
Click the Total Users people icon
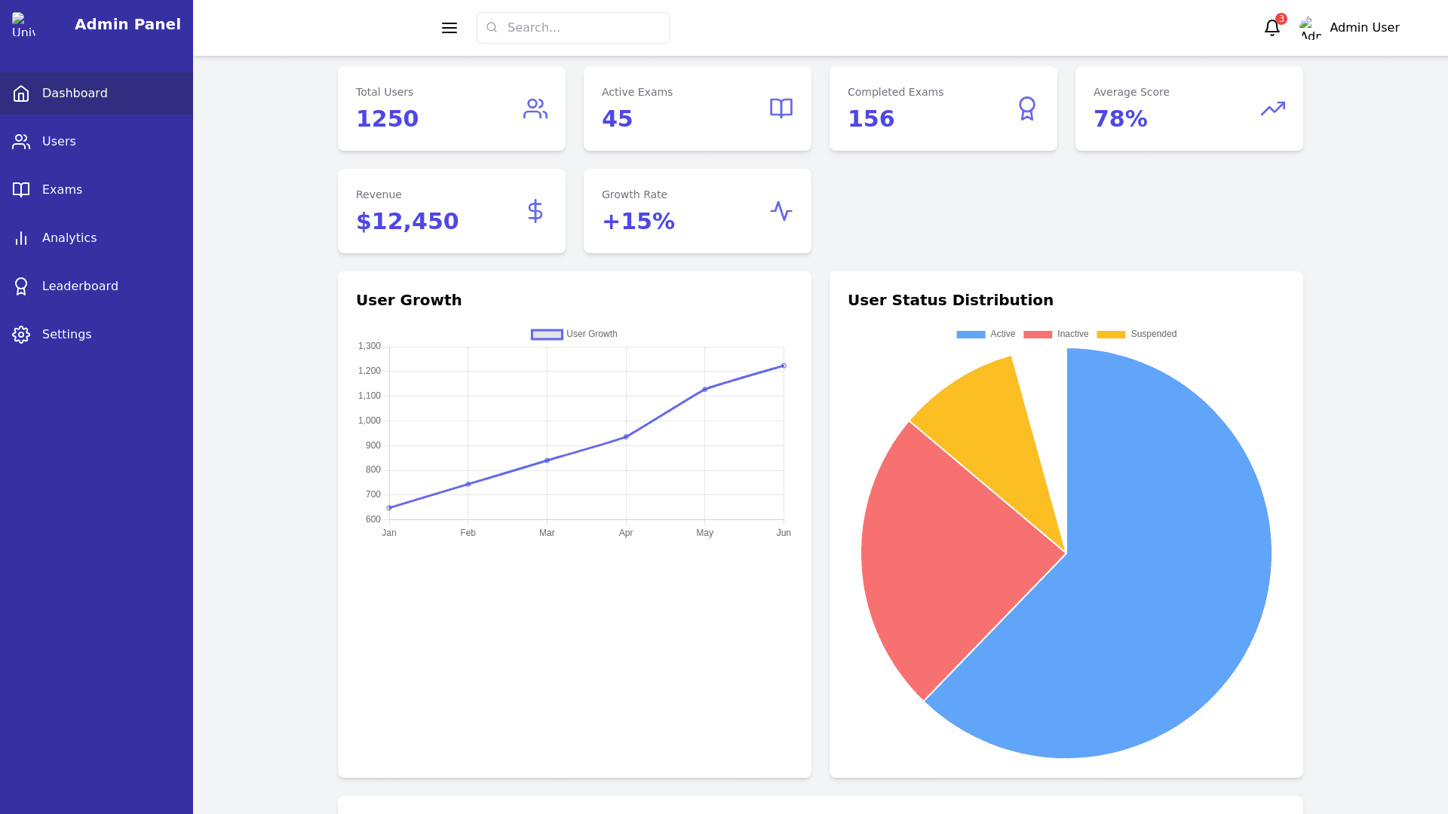point(535,109)
